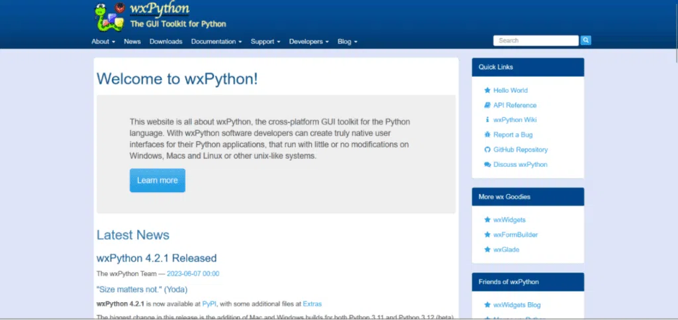Go to the News page
The image size is (678, 320).
[132, 42]
